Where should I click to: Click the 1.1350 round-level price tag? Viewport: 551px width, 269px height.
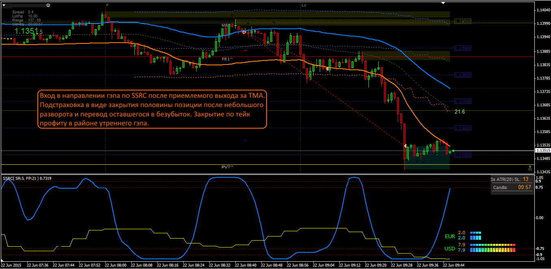pyautogui.click(x=463, y=155)
